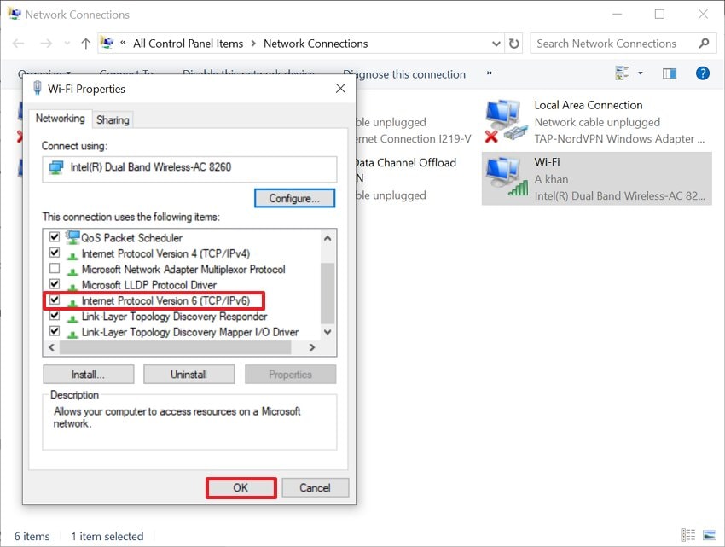The width and height of the screenshot is (725, 547).
Task: Click the Forward navigation arrow
Action: coord(46,44)
